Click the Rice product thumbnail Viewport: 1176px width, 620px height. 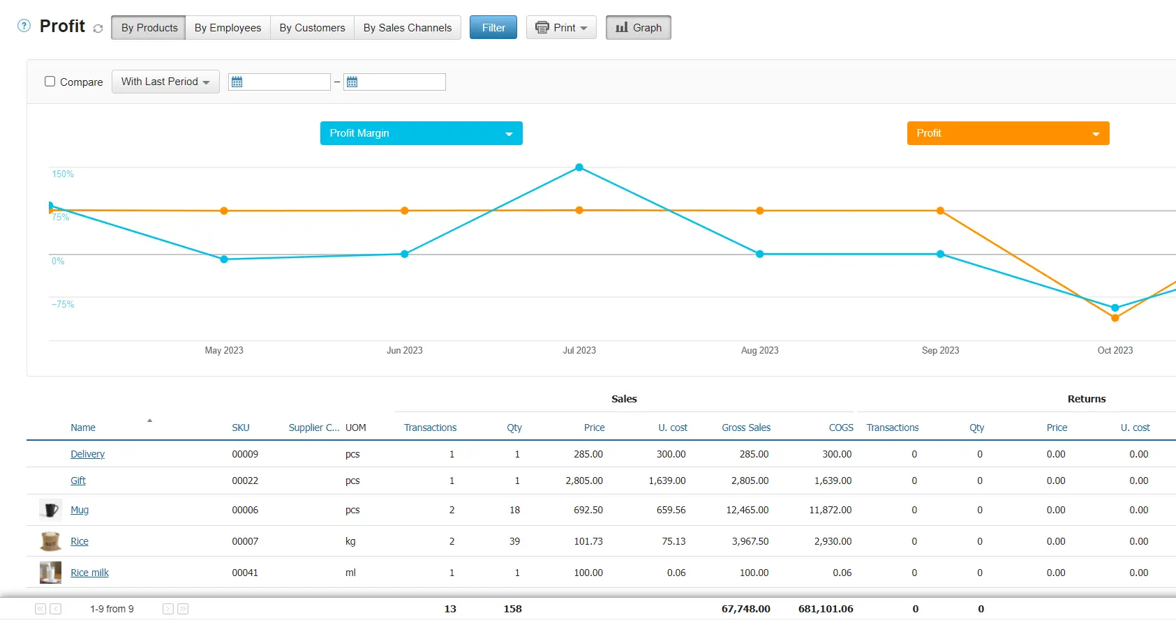(50, 541)
